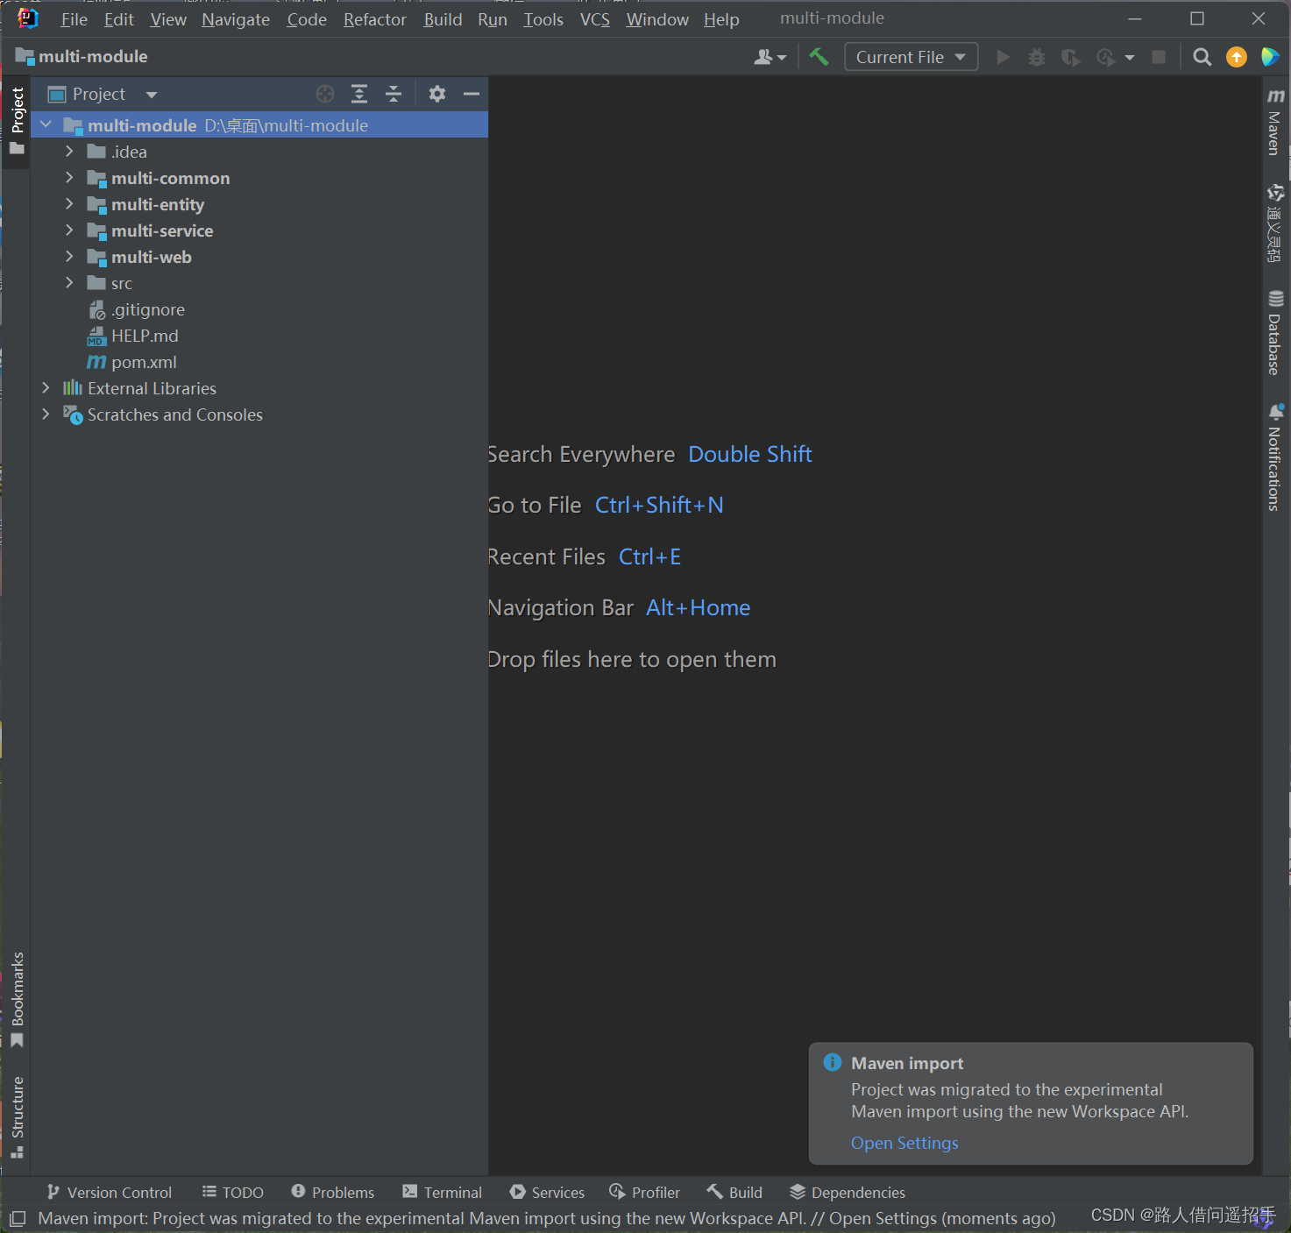Viewport: 1291px width, 1233px height.
Task: Click the Maven import status bar message
Action: tap(547, 1218)
